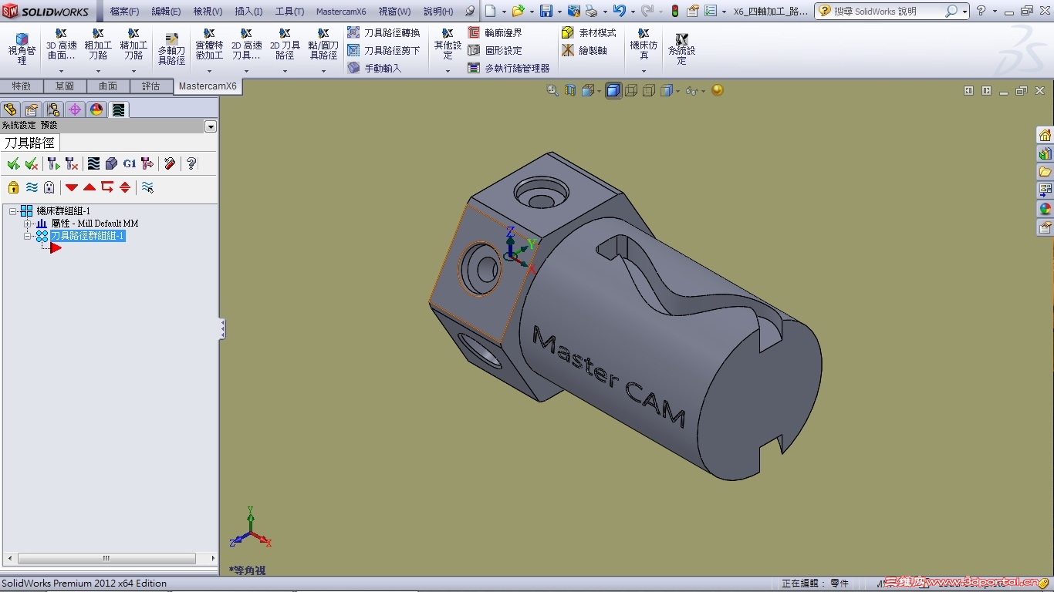Image resolution: width=1054 pixels, height=592 pixels.
Task: Switch to the PropertyManager tab
Action: pos(32,109)
